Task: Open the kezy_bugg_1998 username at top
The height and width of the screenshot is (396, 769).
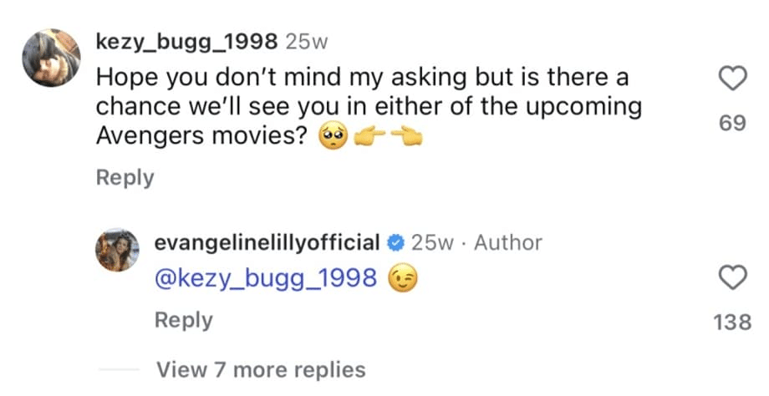Action: point(187,41)
